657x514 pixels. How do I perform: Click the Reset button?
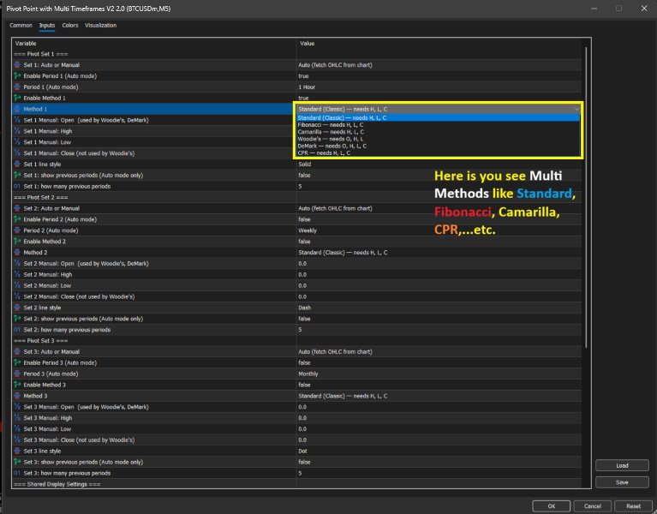(633, 506)
